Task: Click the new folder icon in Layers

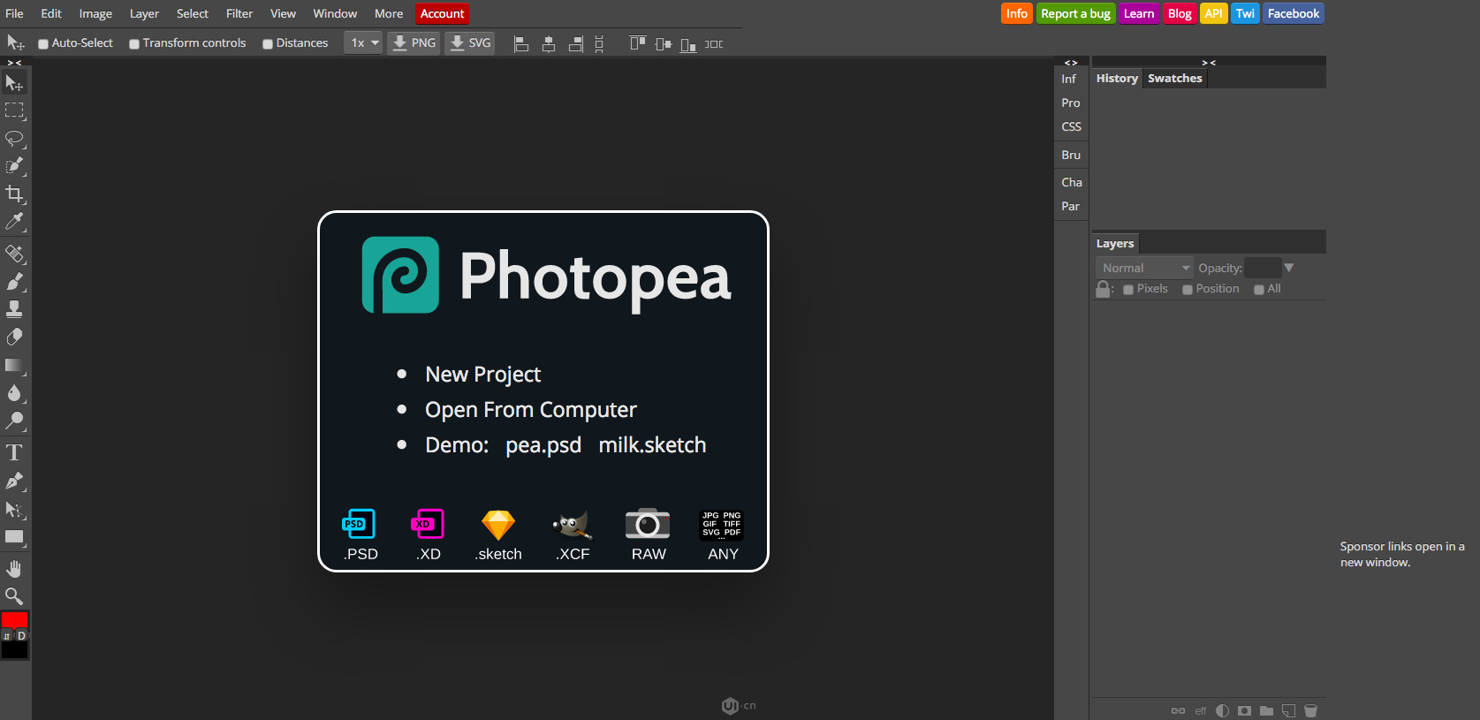Action: point(1266,710)
